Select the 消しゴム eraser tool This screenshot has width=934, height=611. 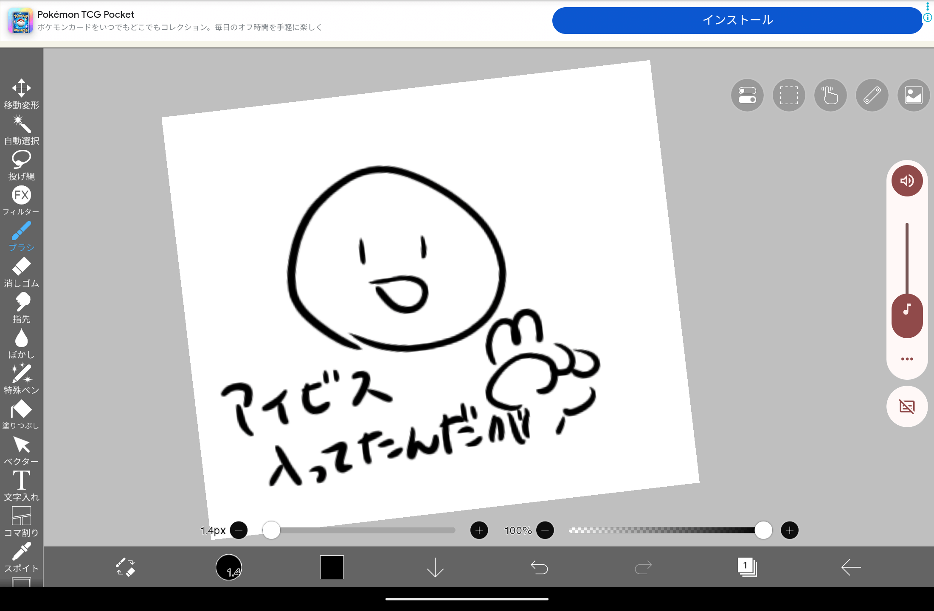tap(21, 272)
